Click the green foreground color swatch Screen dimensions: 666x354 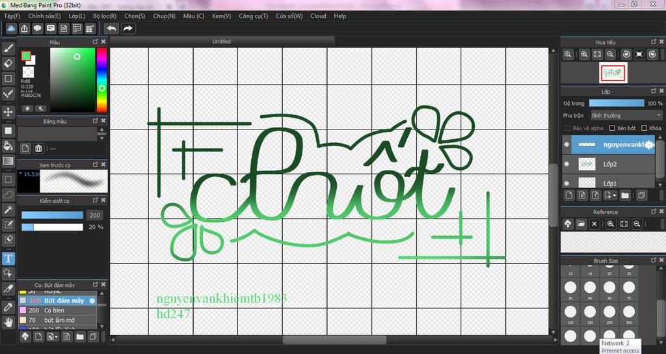(x=26, y=56)
